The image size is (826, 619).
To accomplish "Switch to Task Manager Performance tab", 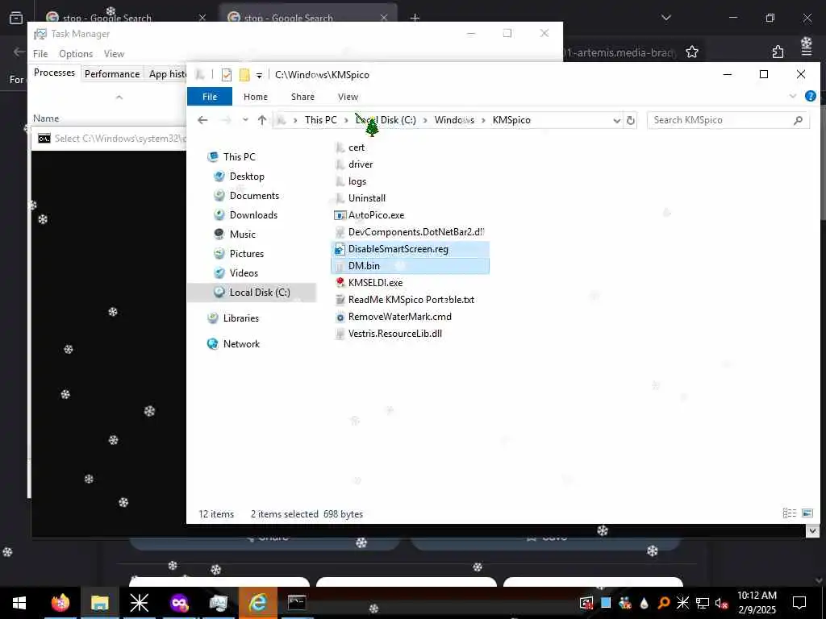I will coord(112,73).
